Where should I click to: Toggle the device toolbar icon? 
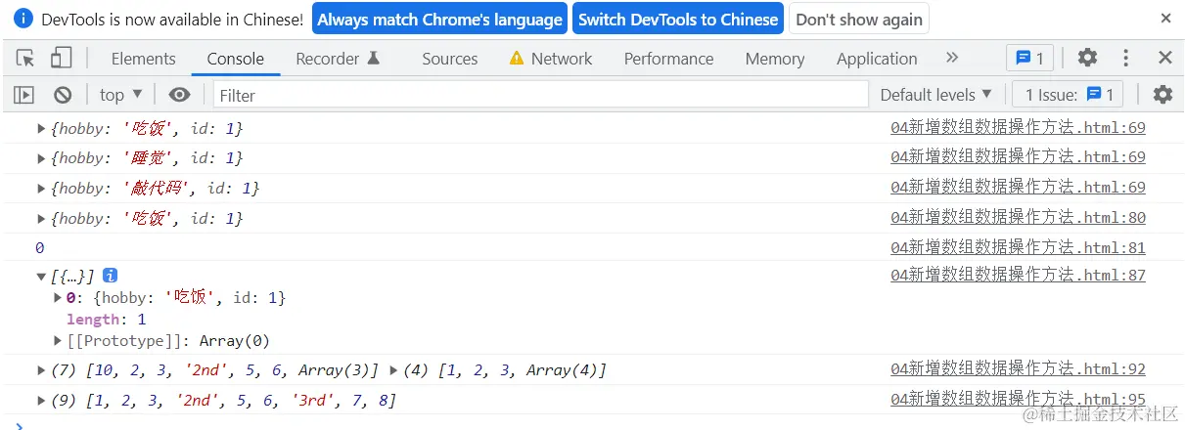pos(61,59)
